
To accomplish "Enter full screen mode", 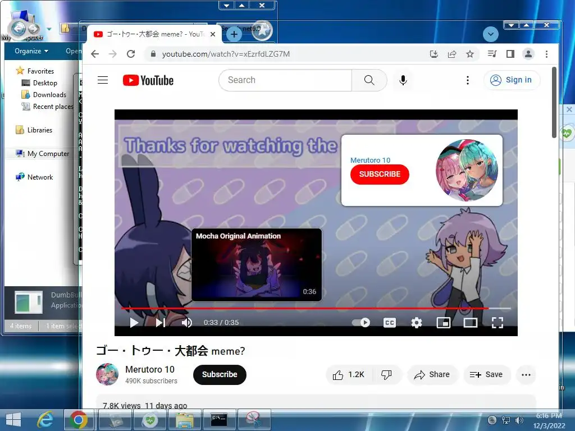I will [498, 323].
